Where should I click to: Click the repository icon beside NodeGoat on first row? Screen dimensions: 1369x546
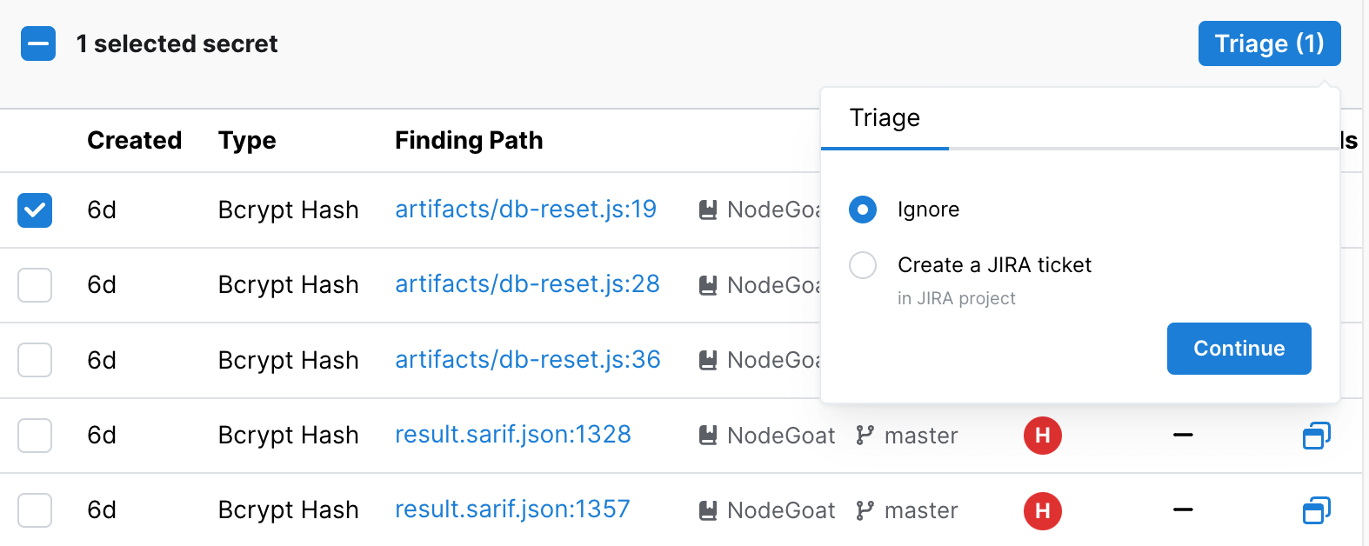pyautogui.click(x=705, y=210)
